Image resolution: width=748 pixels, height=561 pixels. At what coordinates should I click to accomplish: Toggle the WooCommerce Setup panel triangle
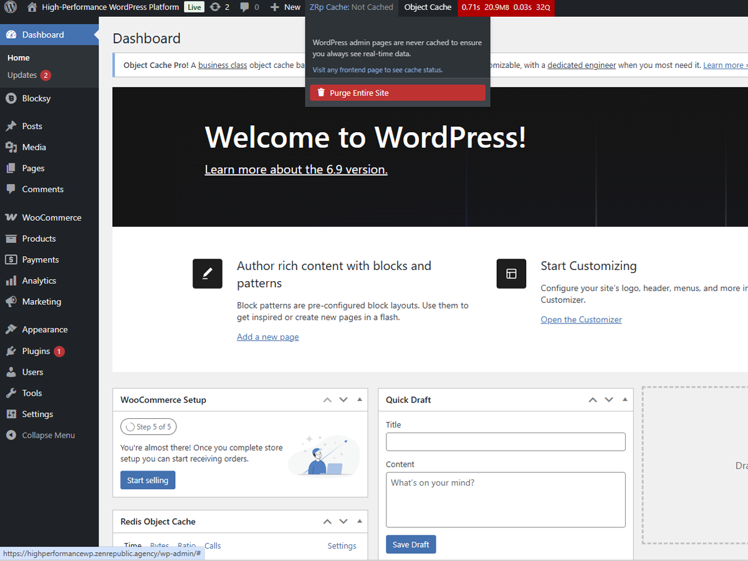point(360,400)
